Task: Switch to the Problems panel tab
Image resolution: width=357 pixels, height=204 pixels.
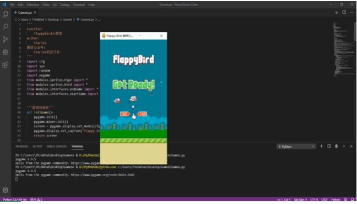Action: coord(22,146)
